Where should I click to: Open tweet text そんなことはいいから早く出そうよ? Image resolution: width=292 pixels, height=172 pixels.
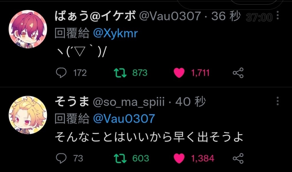pos(149,137)
